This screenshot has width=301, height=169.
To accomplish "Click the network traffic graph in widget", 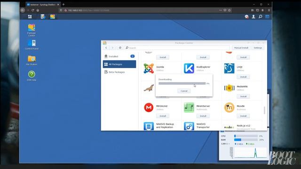I will [x=251, y=153].
